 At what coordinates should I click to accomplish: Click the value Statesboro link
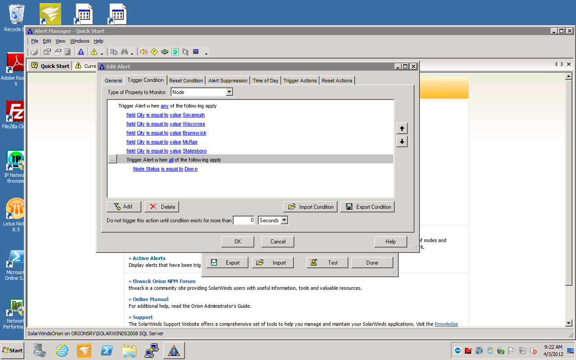coord(194,151)
